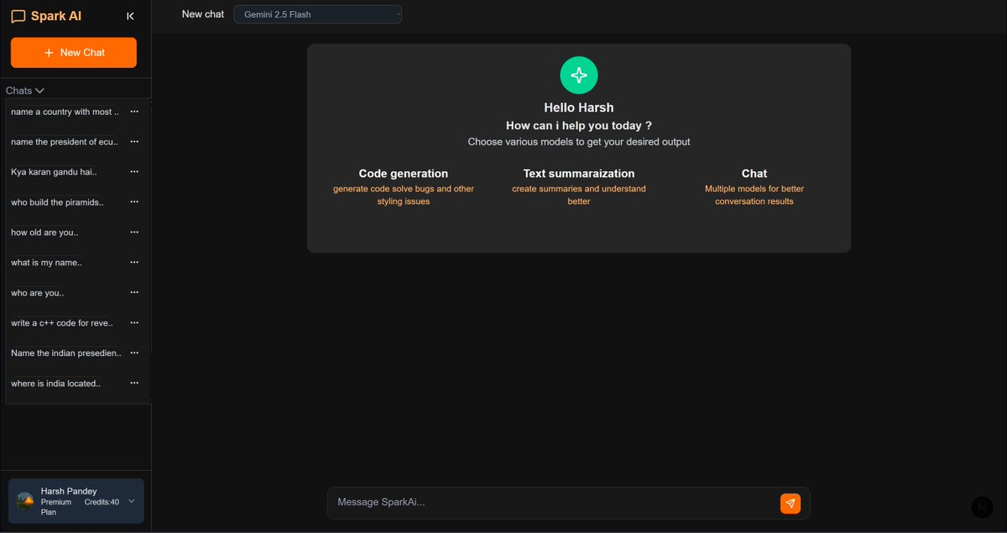The width and height of the screenshot is (1007, 533).
Task: Select the Text summaraization heading
Action: 579,174
